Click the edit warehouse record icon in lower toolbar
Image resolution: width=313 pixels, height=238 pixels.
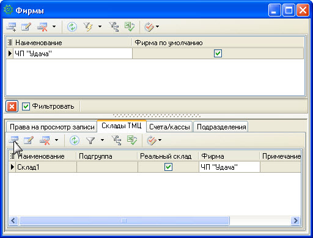point(29,140)
